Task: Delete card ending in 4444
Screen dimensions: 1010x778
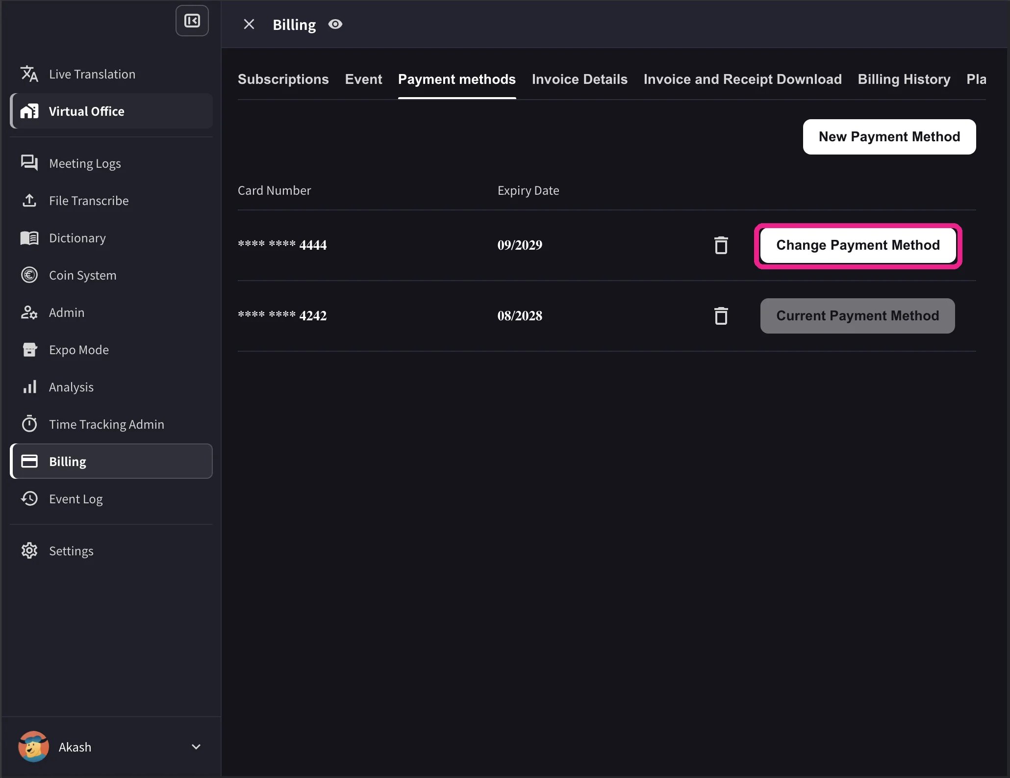Action: tap(721, 245)
